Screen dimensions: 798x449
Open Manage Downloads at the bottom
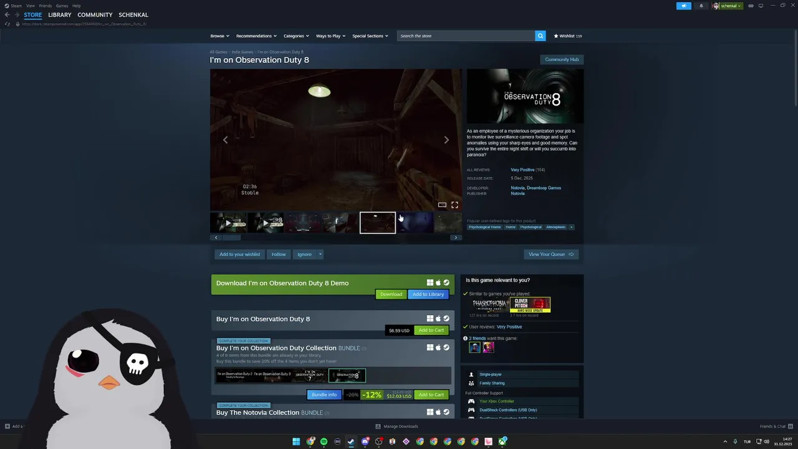397,427
